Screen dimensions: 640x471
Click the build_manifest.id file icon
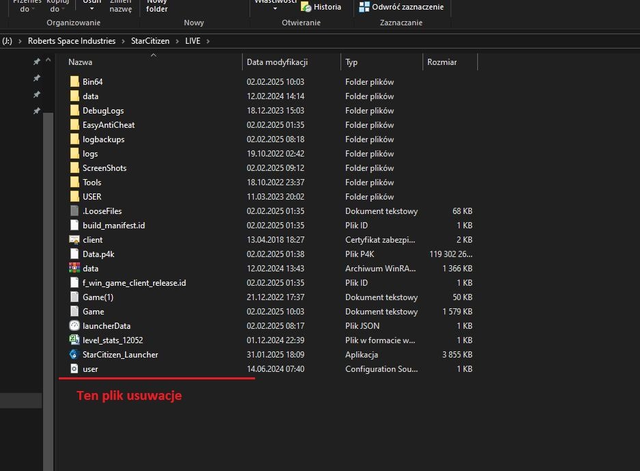[75, 225]
